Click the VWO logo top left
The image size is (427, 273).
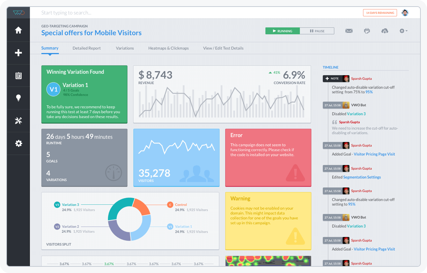[18, 12]
